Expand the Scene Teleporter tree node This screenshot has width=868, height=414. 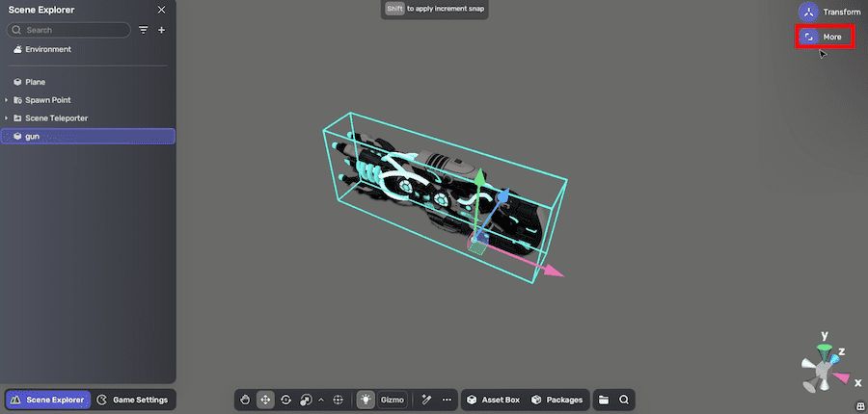click(7, 118)
